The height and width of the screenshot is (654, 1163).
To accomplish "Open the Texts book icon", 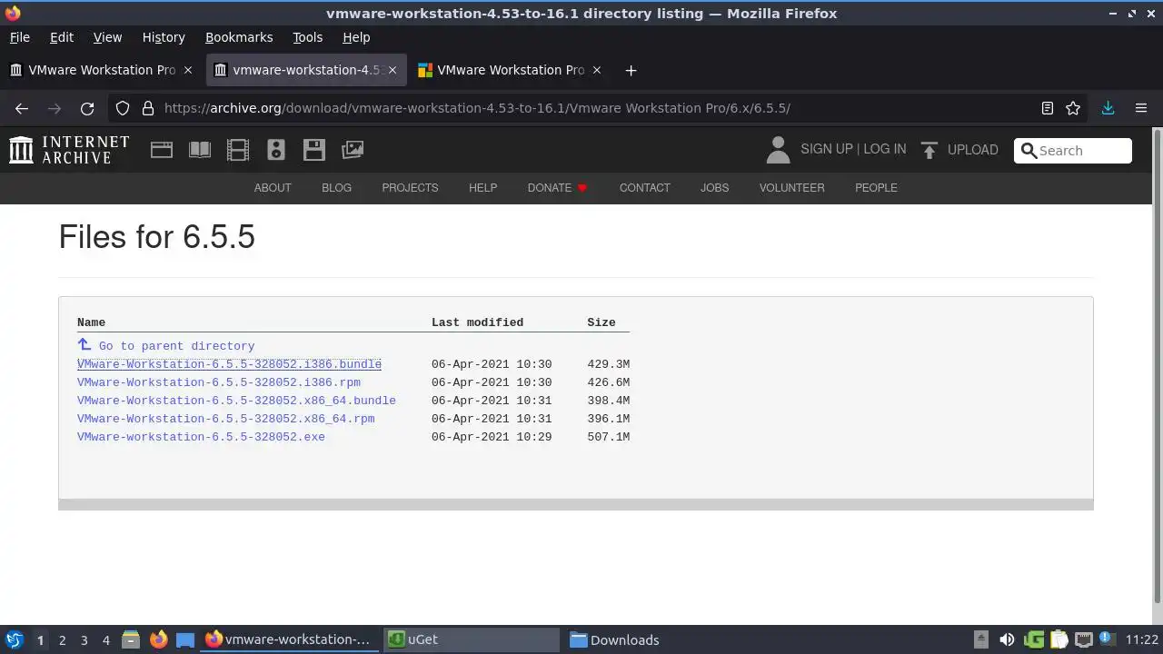I will click(200, 150).
